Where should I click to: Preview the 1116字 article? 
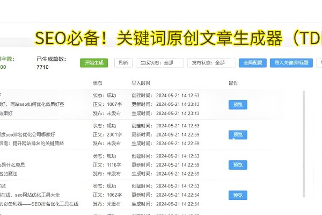[238, 164]
